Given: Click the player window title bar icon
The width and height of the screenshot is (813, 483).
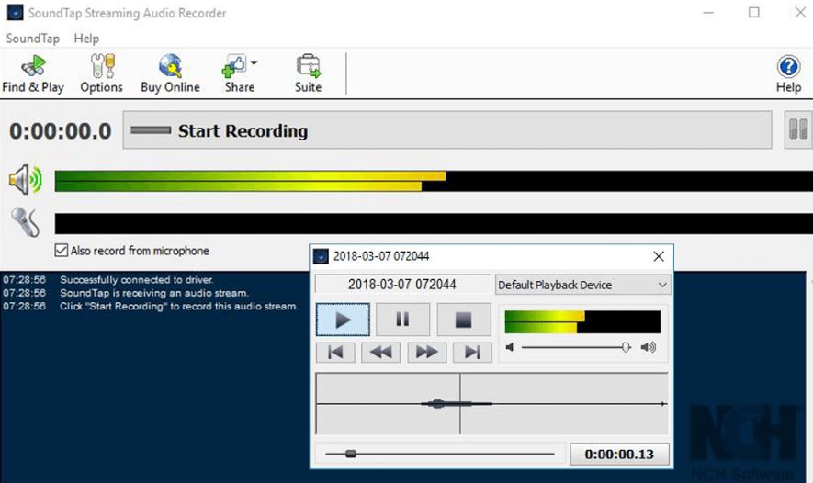Looking at the screenshot, I should pyautogui.click(x=321, y=256).
